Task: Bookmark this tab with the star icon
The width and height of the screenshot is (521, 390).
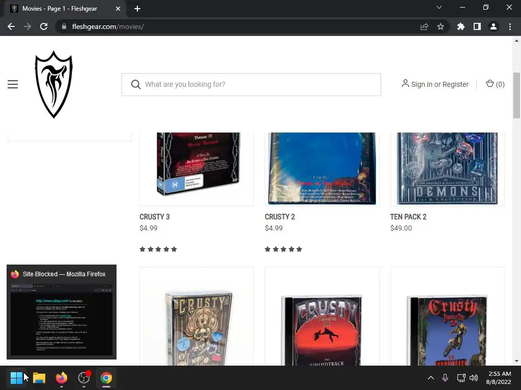Action: coord(441,26)
